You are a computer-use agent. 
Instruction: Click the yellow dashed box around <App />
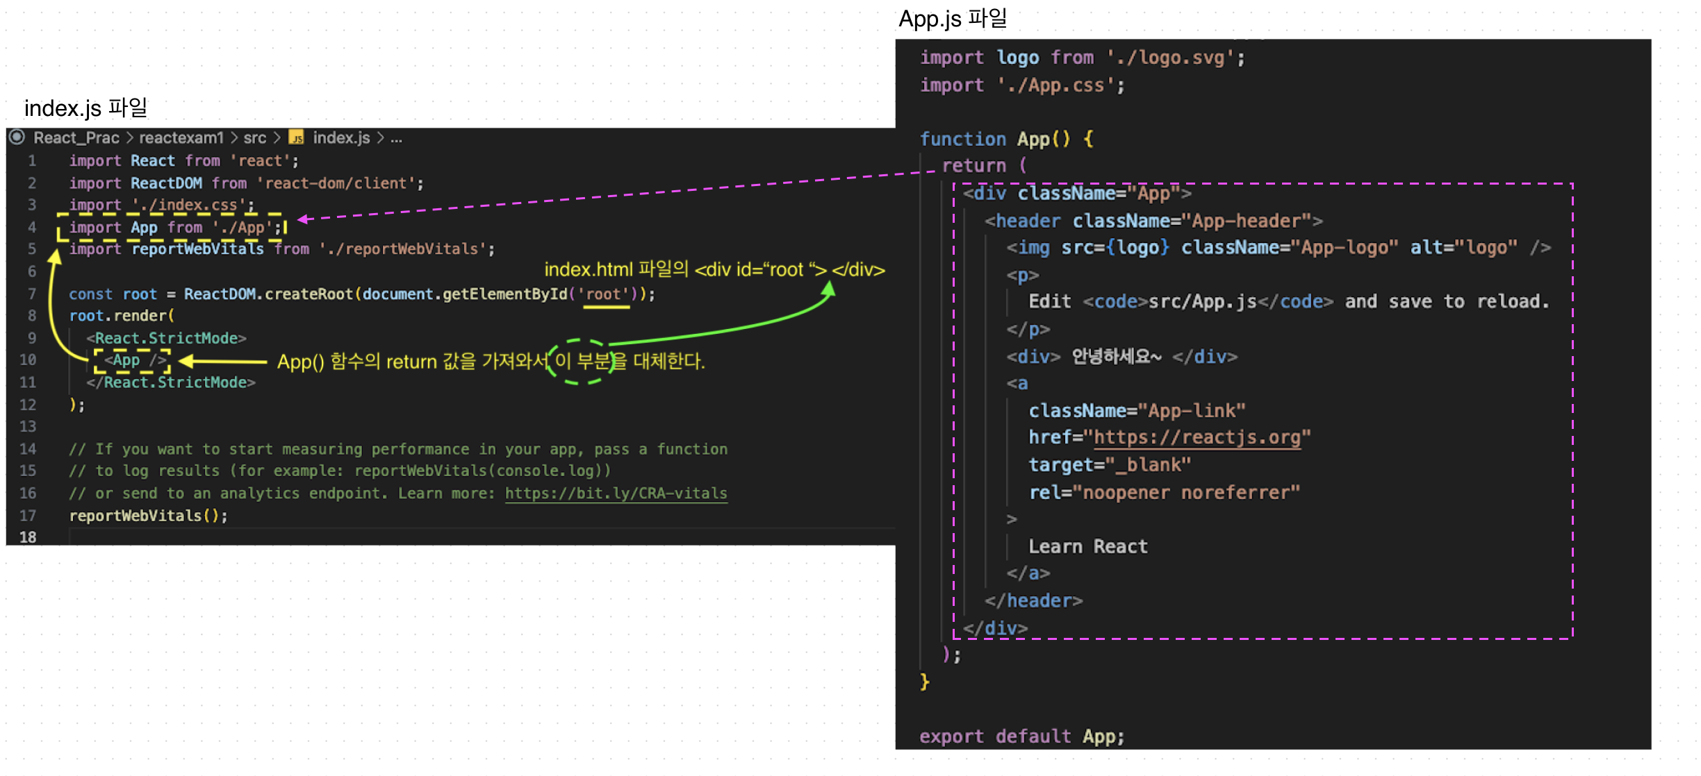pyautogui.click(x=132, y=360)
